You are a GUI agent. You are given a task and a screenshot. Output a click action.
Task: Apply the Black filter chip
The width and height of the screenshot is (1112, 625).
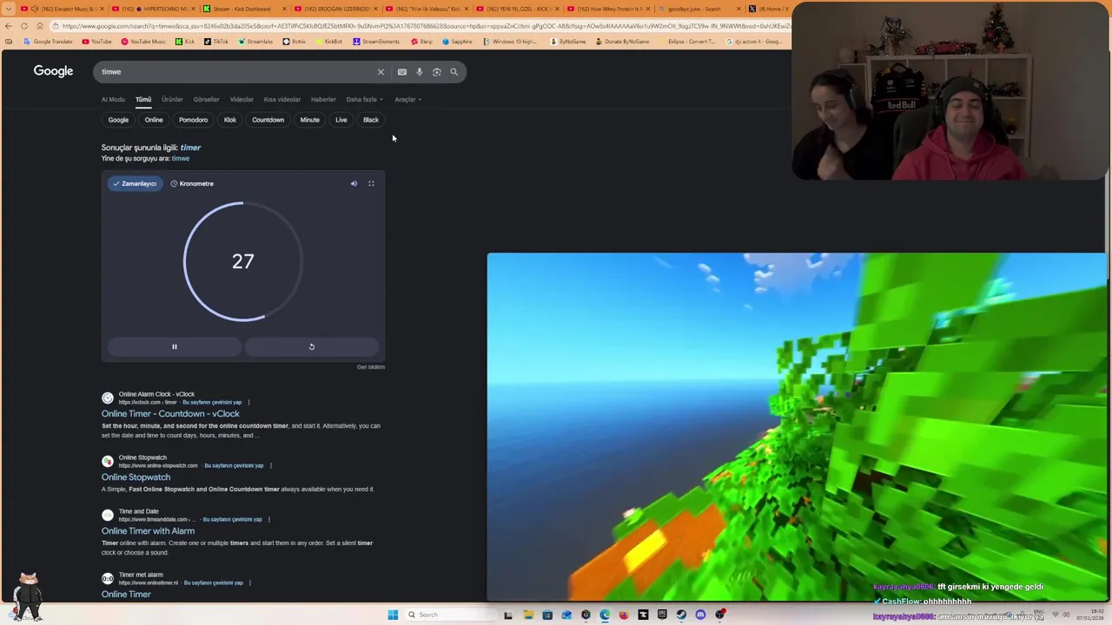(x=371, y=120)
